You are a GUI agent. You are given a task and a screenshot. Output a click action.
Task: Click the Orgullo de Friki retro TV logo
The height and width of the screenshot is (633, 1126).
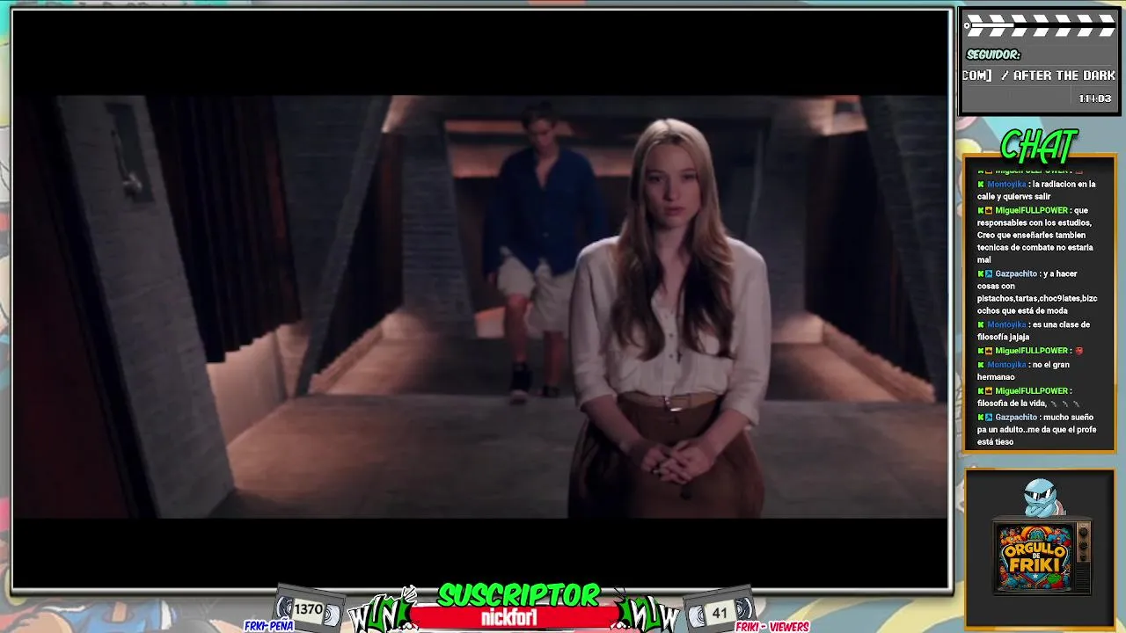[1042, 556]
